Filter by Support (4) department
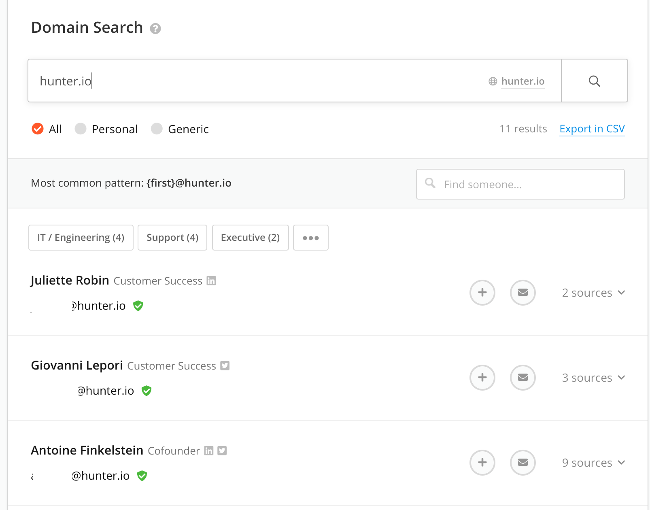Image resolution: width=650 pixels, height=510 pixels. (x=172, y=238)
